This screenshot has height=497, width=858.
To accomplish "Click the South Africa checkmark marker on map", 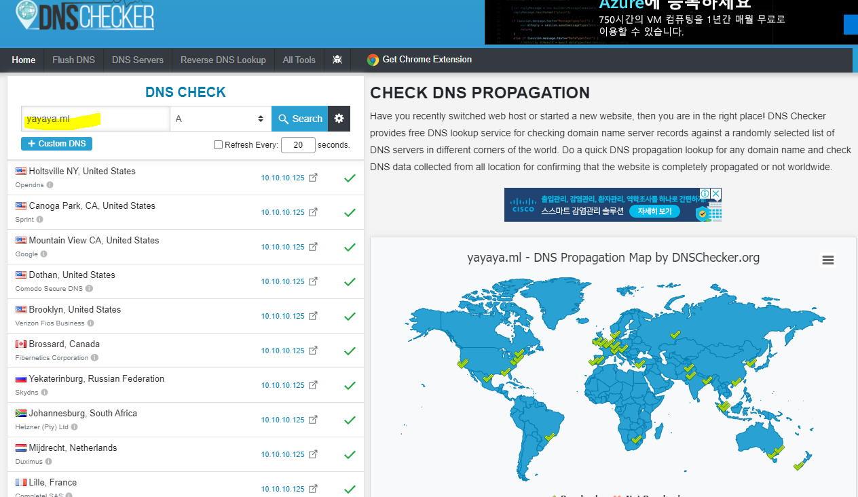I will coord(636,439).
